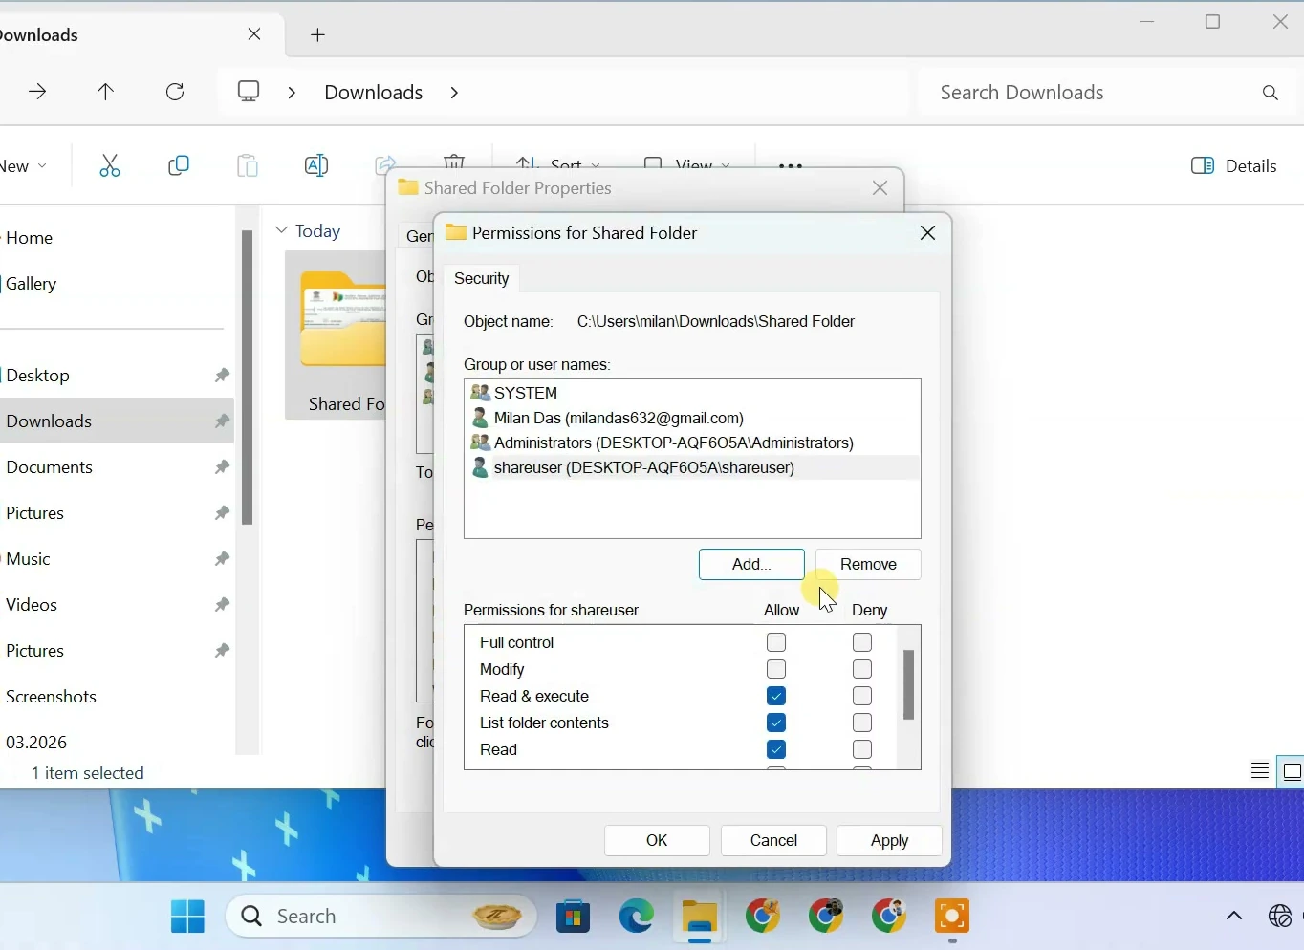
Task: Click the Cut scissors icon in Explorer toolbar
Action: [x=110, y=166]
